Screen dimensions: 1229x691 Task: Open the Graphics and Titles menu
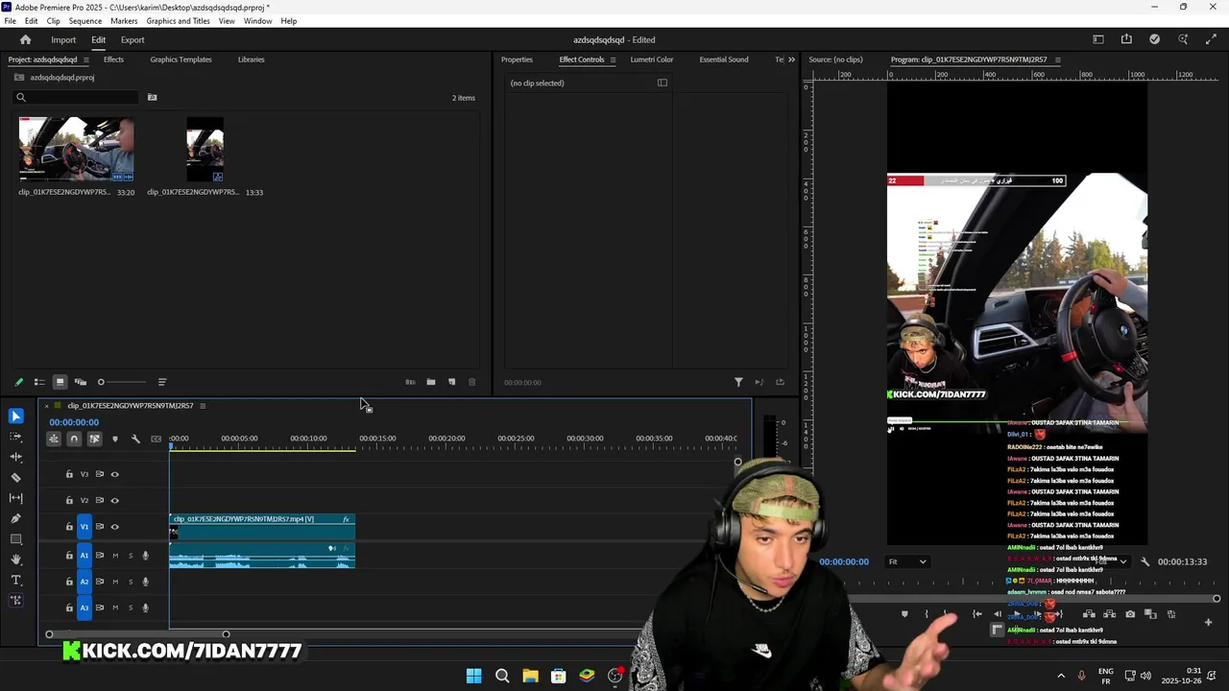point(179,20)
